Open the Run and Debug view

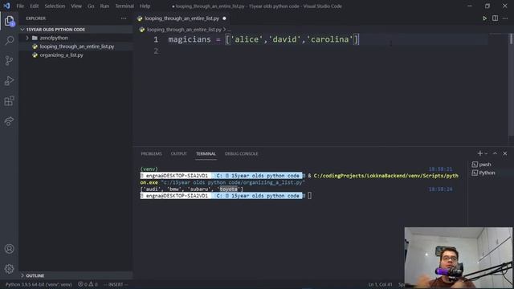(9, 80)
